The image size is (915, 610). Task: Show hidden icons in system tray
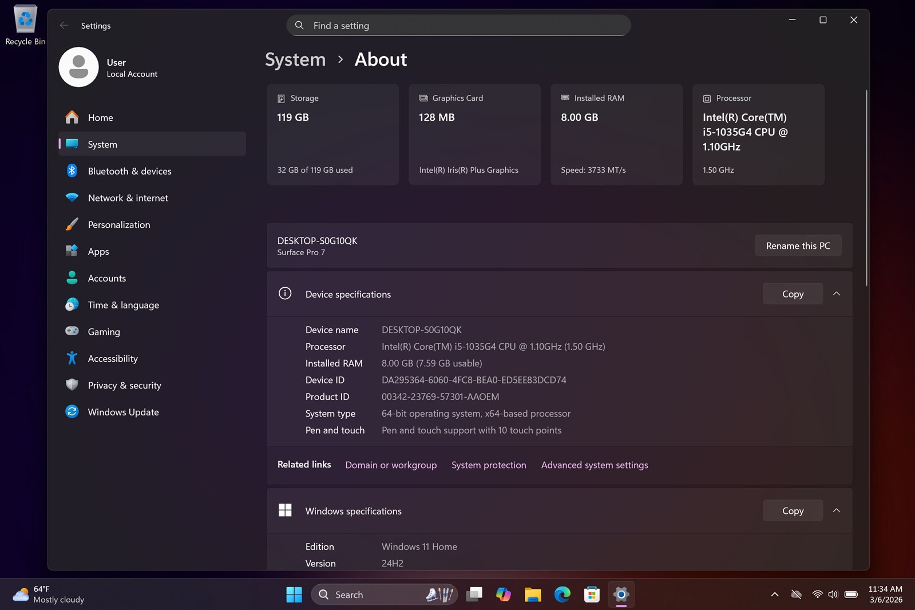click(x=774, y=595)
